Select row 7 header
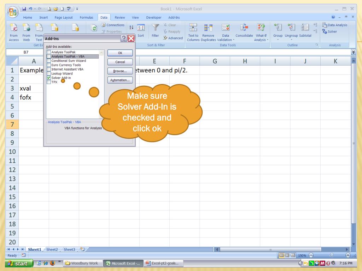The image size is (362, 271). [12, 125]
